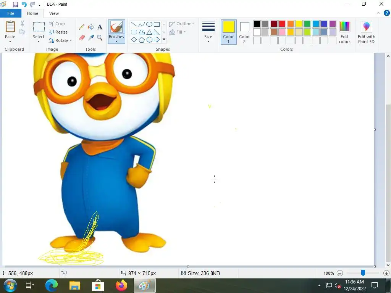The width and height of the screenshot is (391, 293).
Task: Click the zoom slider handle
Action: pos(363,273)
